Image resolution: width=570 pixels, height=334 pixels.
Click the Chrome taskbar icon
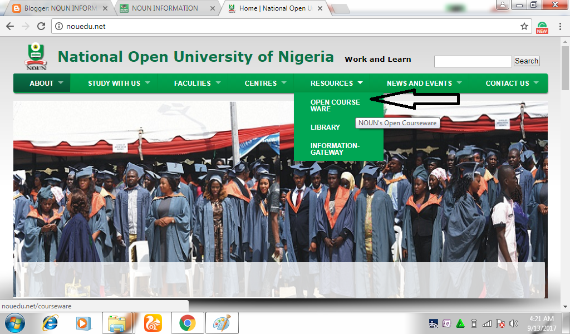click(187, 323)
